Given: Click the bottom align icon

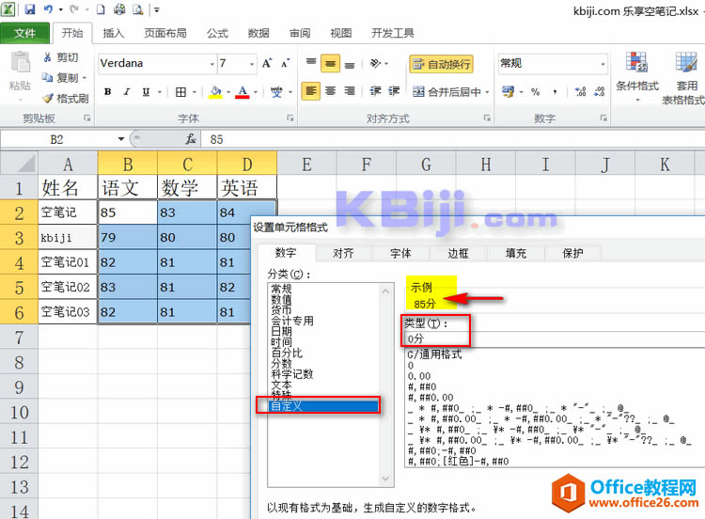Looking at the screenshot, I should tap(350, 63).
